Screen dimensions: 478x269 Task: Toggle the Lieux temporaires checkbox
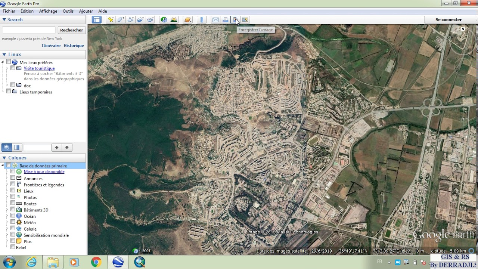[x=9, y=91]
